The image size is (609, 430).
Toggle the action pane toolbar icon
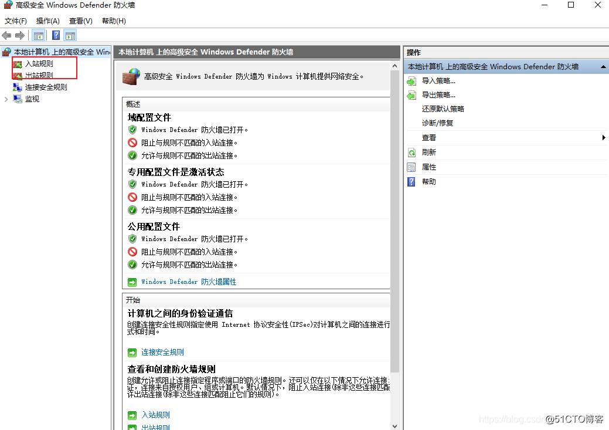point(70,36)
